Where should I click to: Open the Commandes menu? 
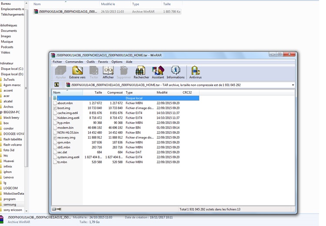(x=74, y=62)
